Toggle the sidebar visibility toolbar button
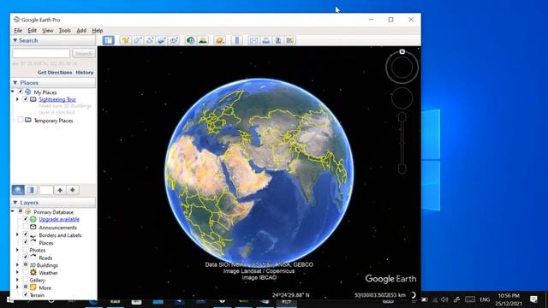The height and width of the screenshot is (308, 548). pyautogui.click(x=109, y=40)
